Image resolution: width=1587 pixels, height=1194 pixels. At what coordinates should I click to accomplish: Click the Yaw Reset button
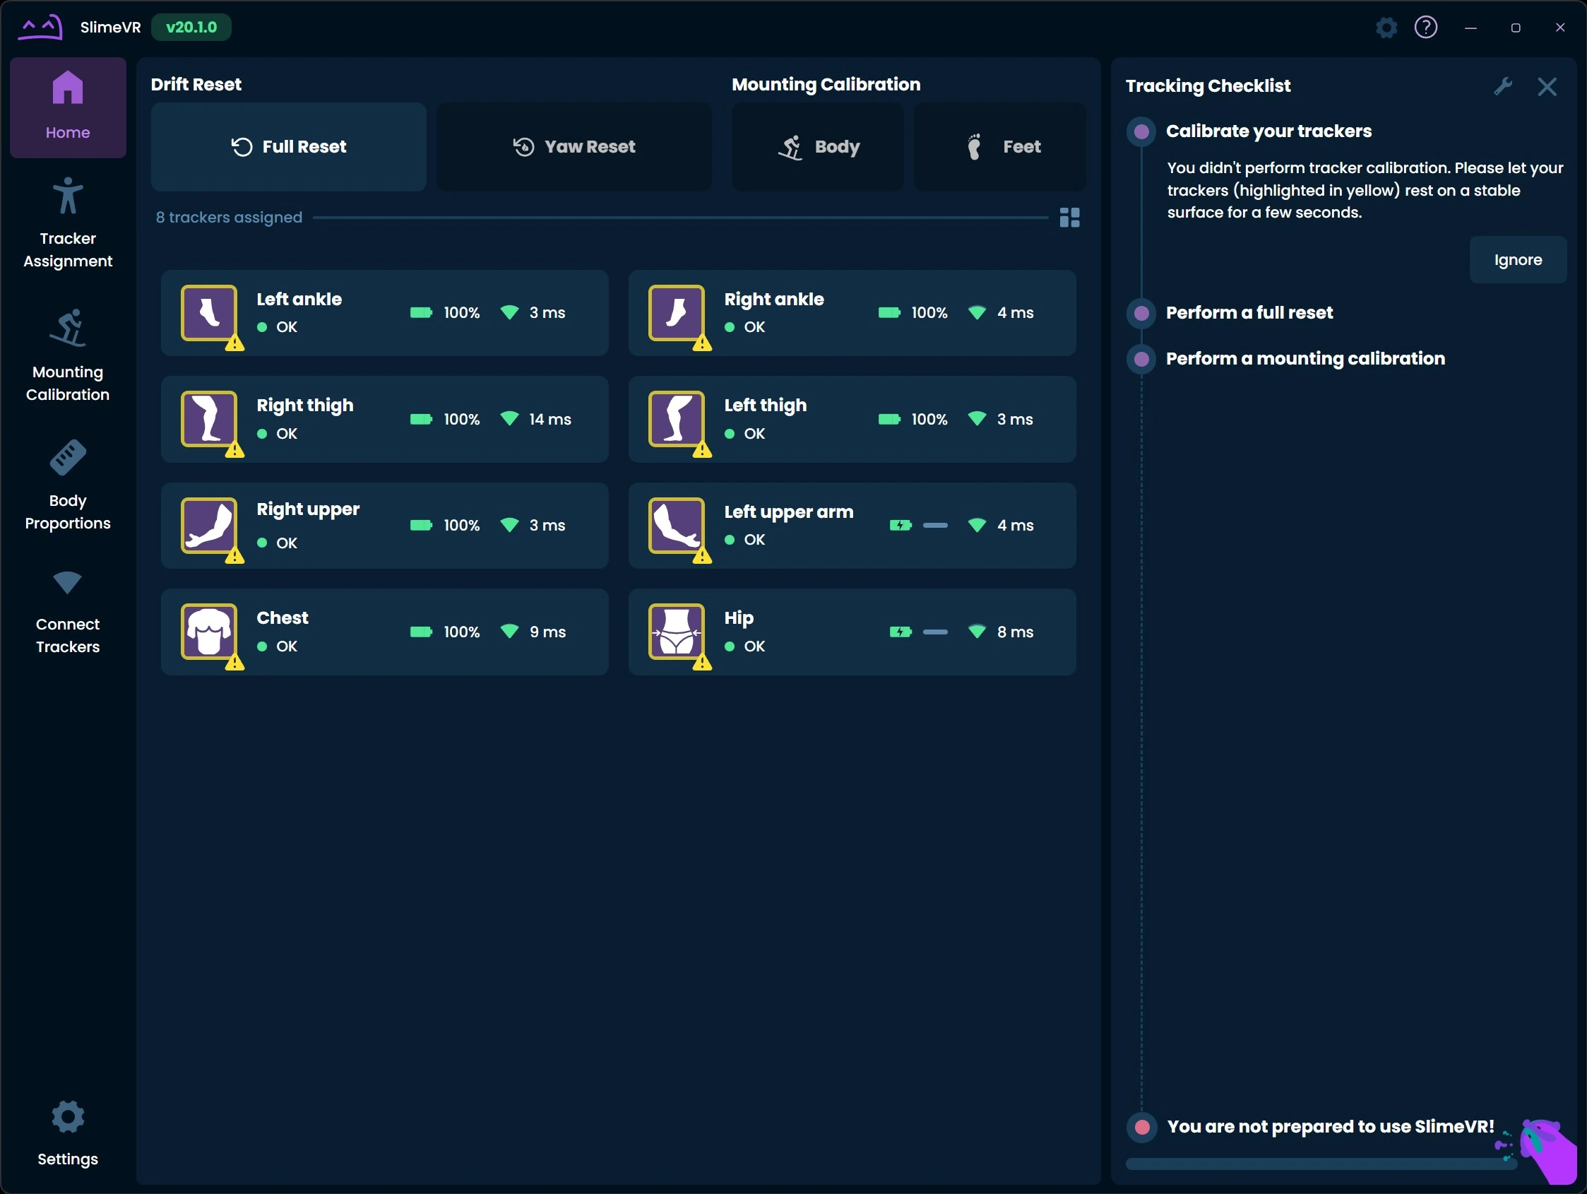pos(574,147)
